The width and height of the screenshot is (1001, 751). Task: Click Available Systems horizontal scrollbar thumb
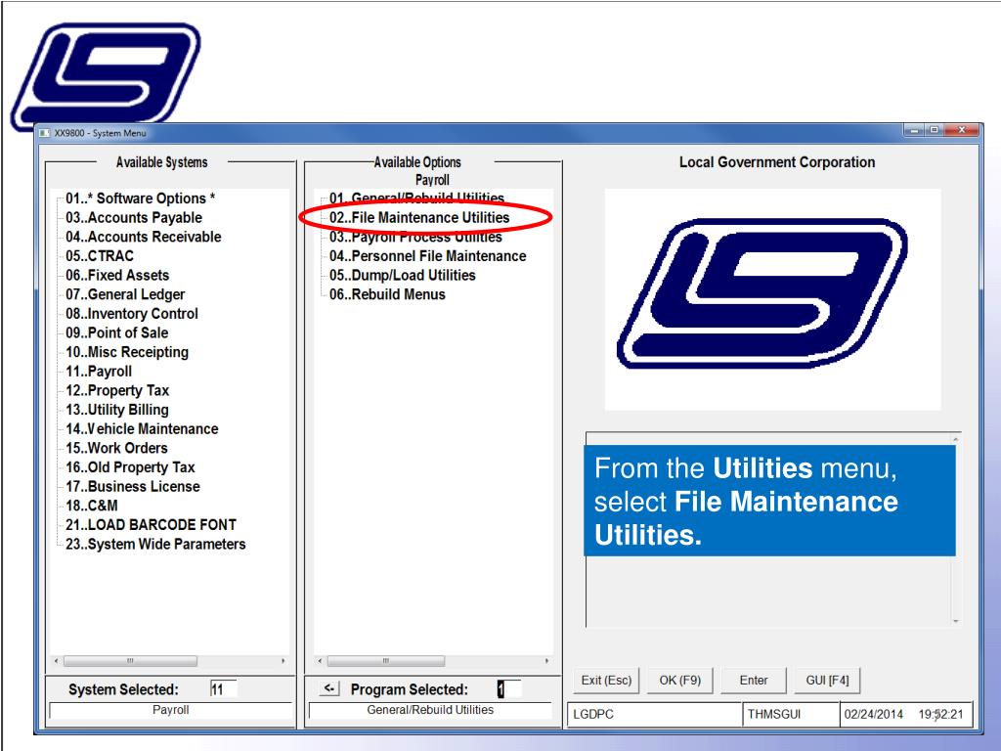pos(130,661)
